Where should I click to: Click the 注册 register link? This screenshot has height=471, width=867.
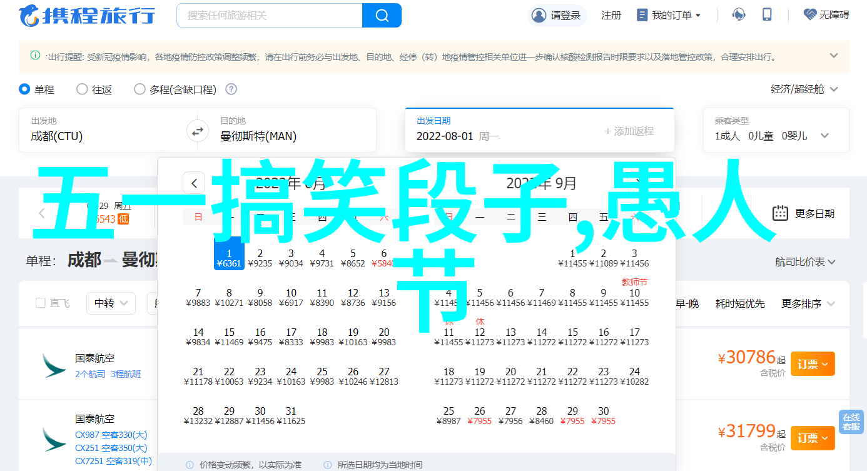tap(611, 15)
